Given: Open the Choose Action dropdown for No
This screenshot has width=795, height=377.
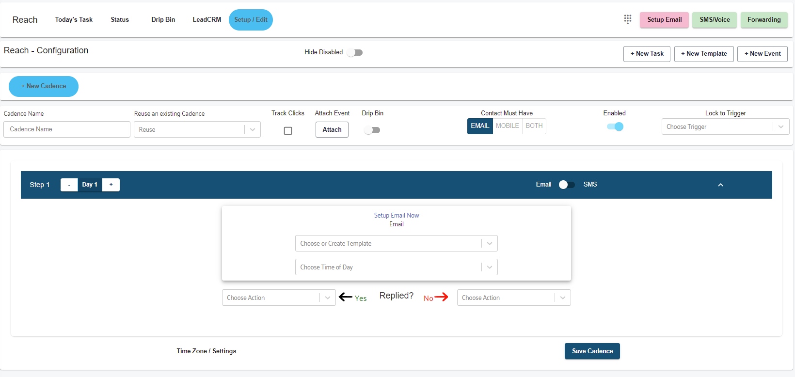Looking at the screenshot, I should pos(514,298).
